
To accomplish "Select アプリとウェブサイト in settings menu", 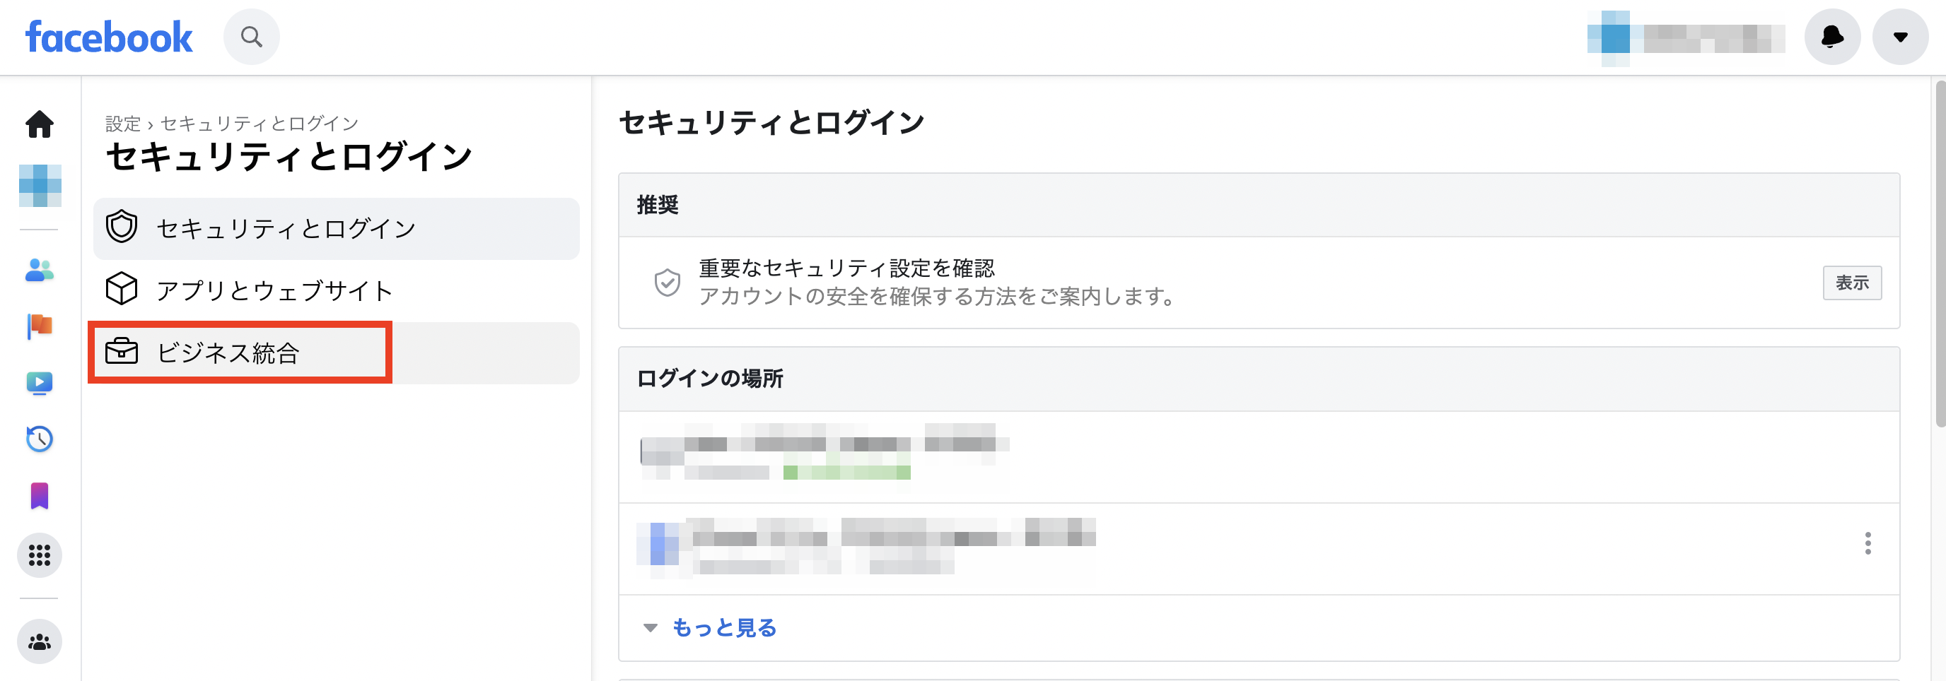I will coord(274,289).
